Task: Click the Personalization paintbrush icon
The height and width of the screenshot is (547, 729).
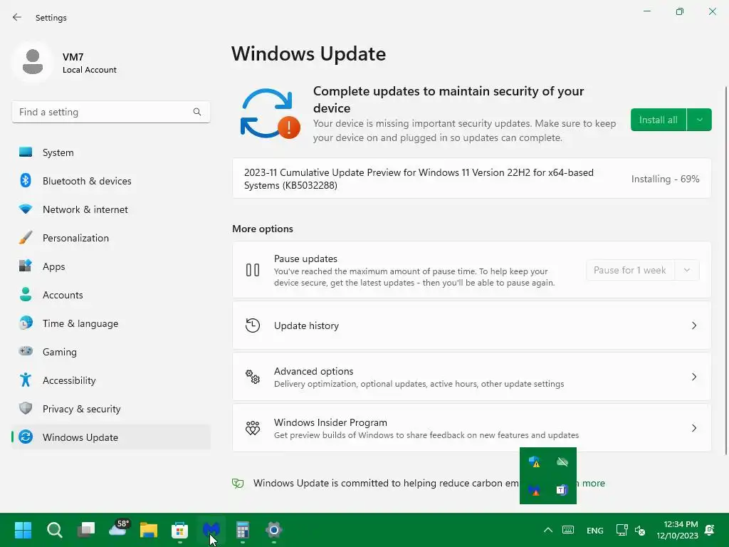Action: click(26, 238)
